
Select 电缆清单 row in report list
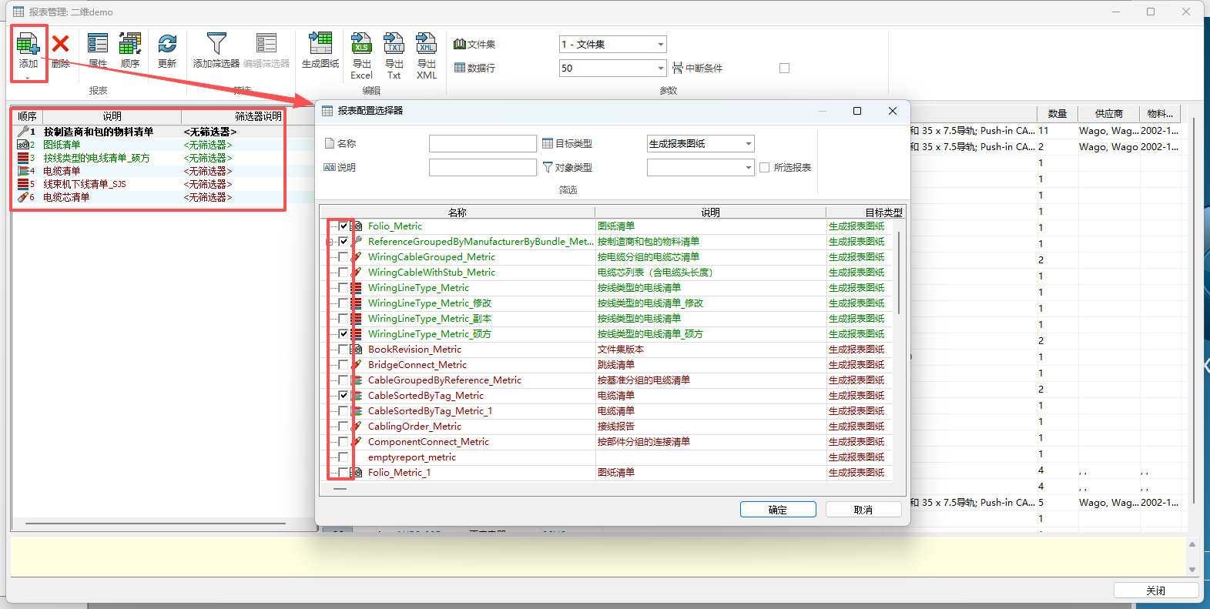tap(62, 171)
